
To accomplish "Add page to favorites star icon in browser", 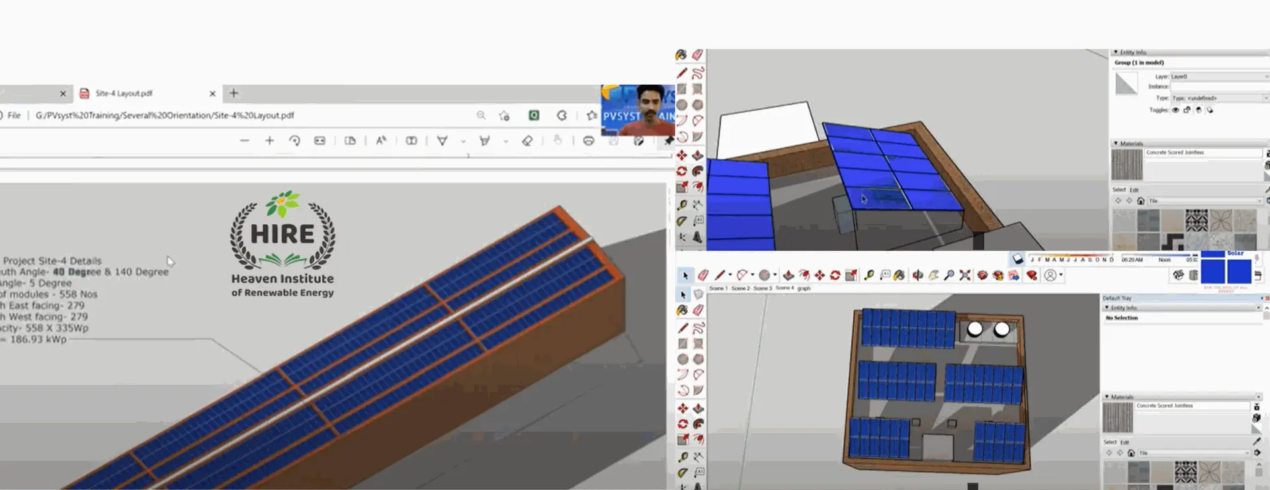I will pos(504,115).
